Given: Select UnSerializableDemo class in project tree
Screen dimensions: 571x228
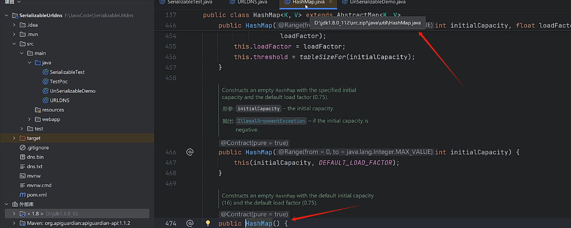Looking at the screenshot, I should point(73,91).
